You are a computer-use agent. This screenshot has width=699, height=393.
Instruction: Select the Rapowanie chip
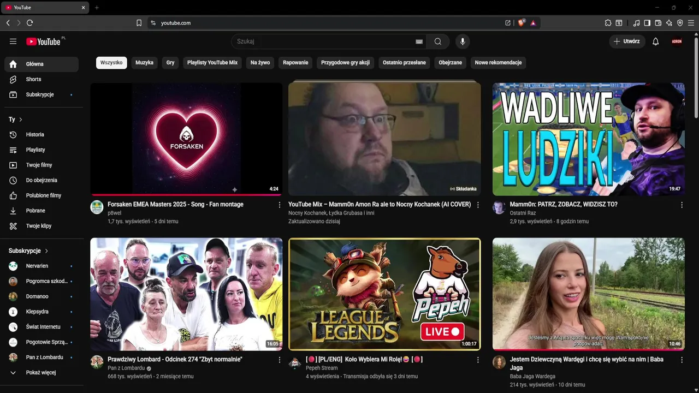(295, 63)
